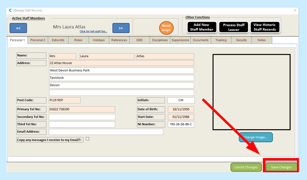Viewport: 307px width, 180px height.
Task: Go to next staff member with >> button
Action: (x=121, y=28)
